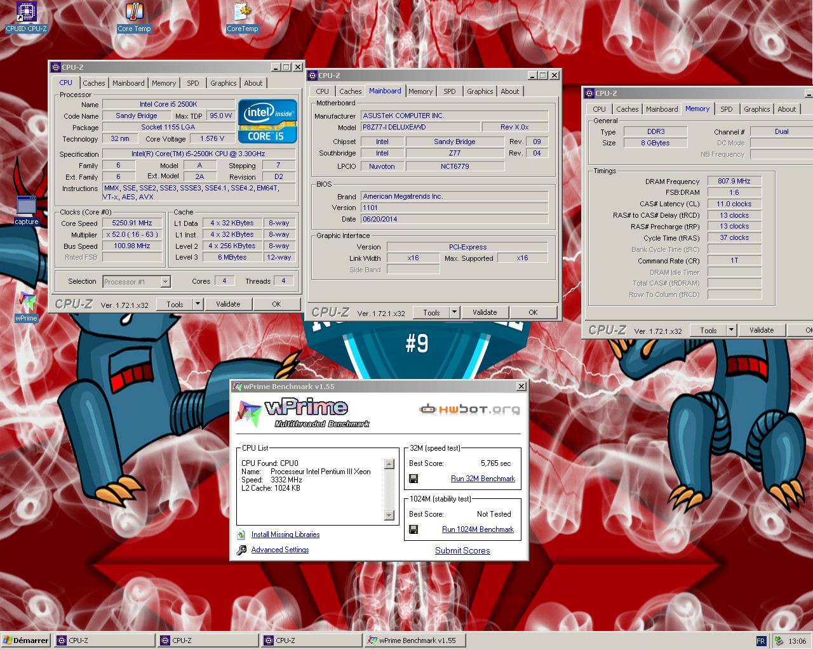The width and height of the screenshot is (813, 650).
Task: Click Run 32M Benchmark link
Action: (483, 479)
